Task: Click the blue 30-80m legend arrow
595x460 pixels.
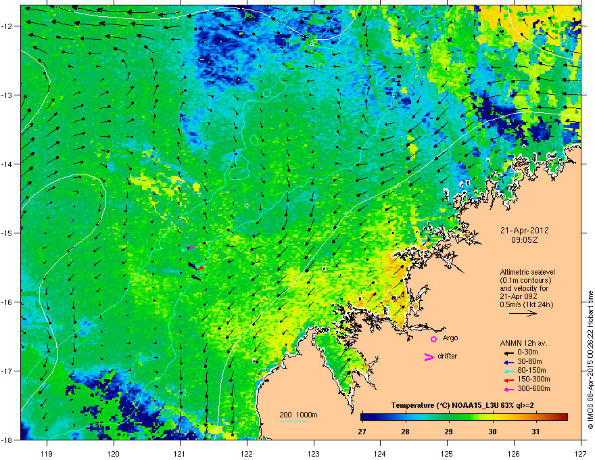Action: point(509,362)
